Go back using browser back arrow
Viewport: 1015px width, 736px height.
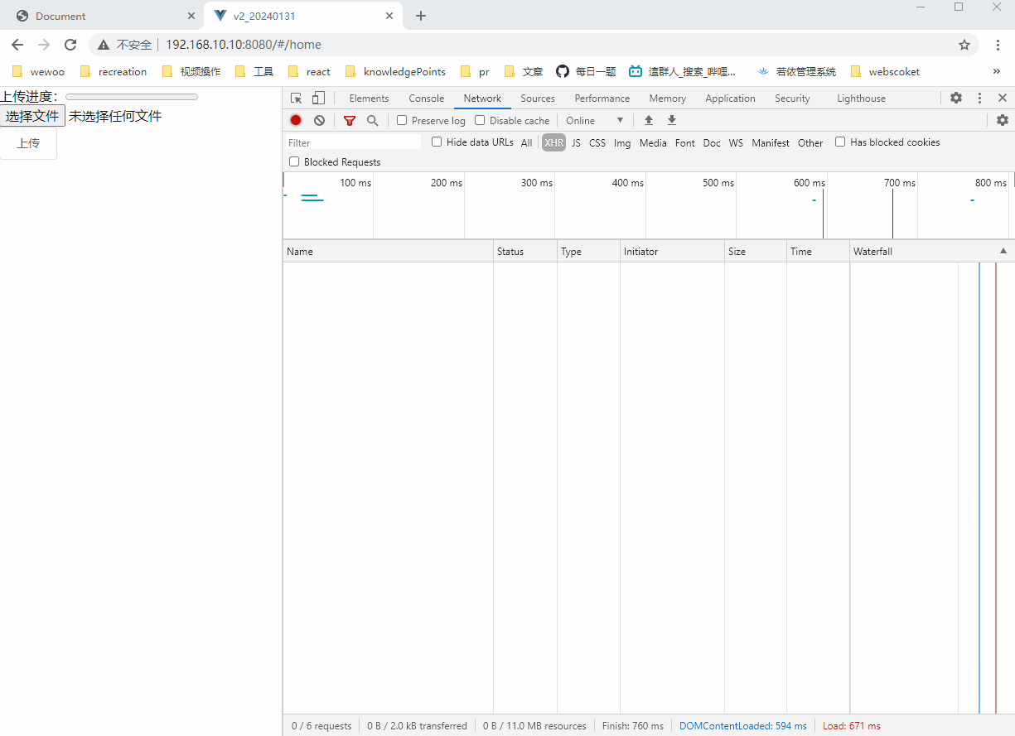17,45
